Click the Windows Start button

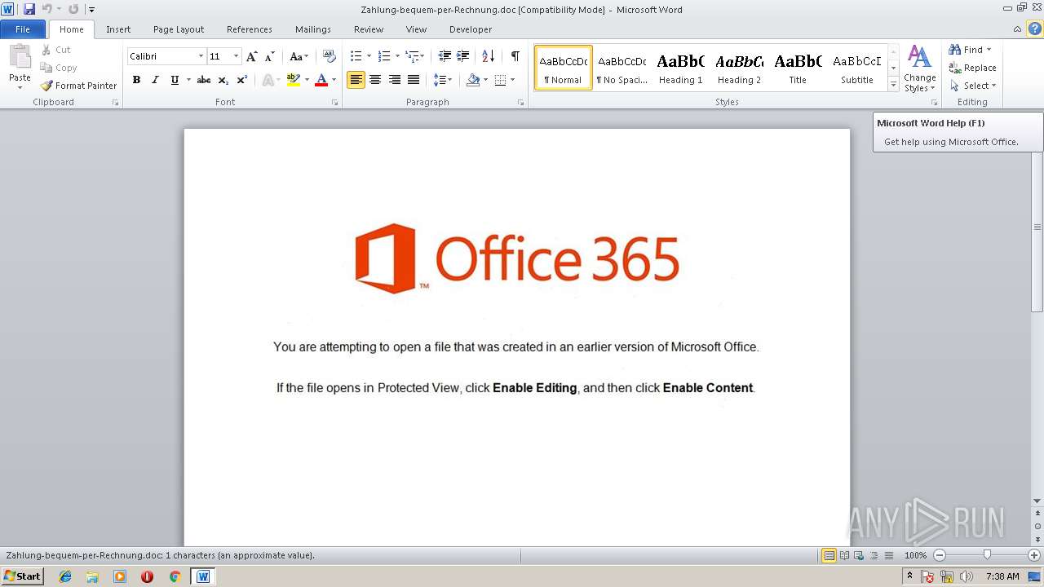(x=23, y=576)
